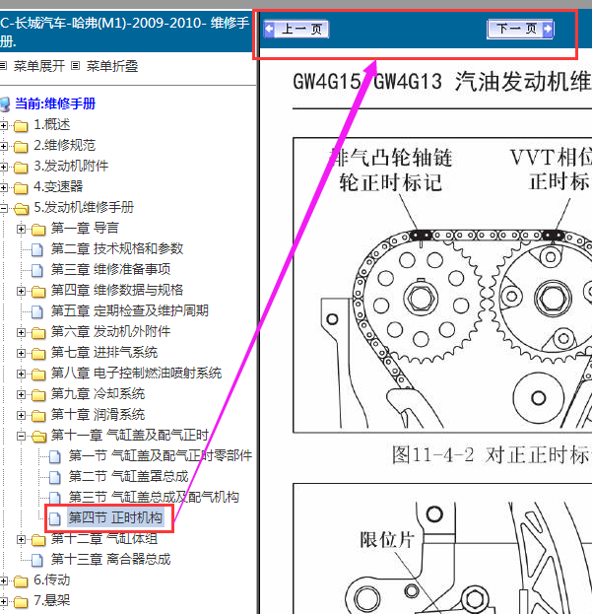Open 第二章 技术规格和参数 page
Image resolution: width=592 pixels, height=614 pixels.
[x=117, y=248]
